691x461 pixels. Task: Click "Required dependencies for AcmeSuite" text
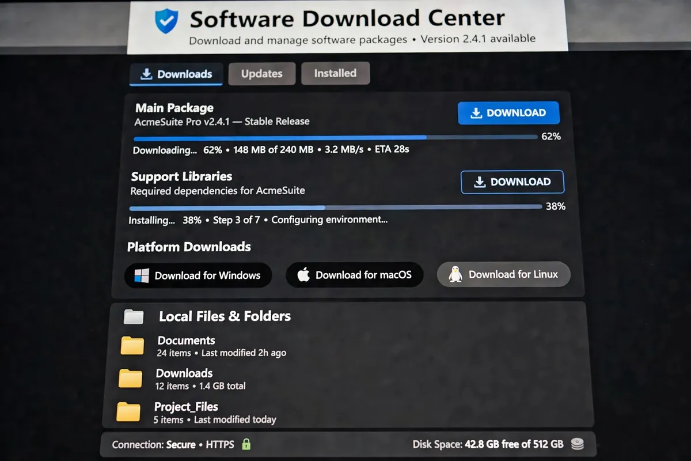(218, 191)
